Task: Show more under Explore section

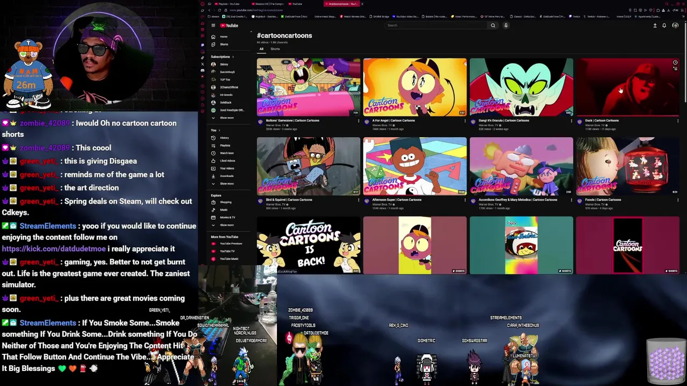Action: 223,225
